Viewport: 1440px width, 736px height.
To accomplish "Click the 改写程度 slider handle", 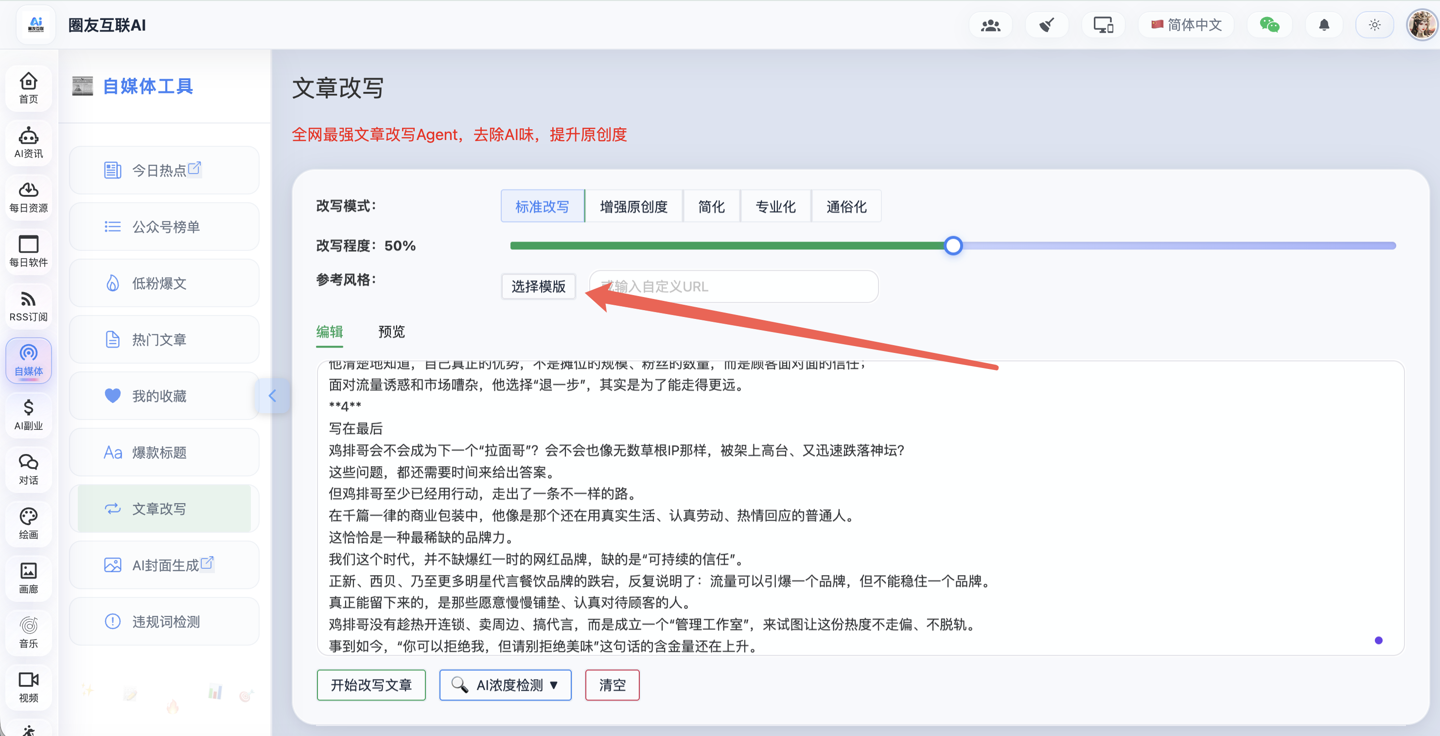I will [x=953, y=246].
